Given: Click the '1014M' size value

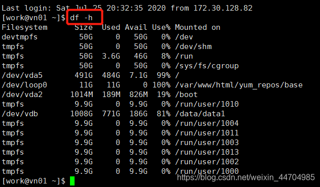Looking at the screenshot, I should (x=82, y=95).
